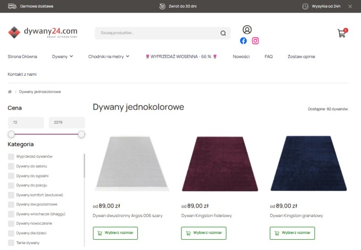Open FAQ menu item
Image resolution: width=361 pixels, height=250 pixels.
pos(268,56)
